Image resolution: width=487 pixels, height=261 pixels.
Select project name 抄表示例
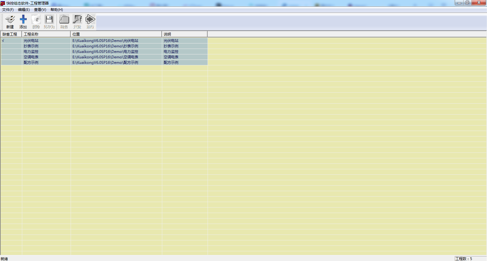click(x=31, y=46)
